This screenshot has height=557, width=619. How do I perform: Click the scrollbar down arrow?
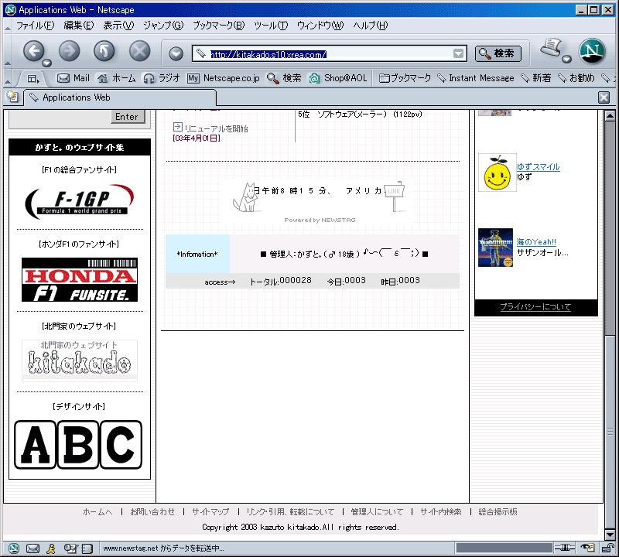(x=610, y=535)
